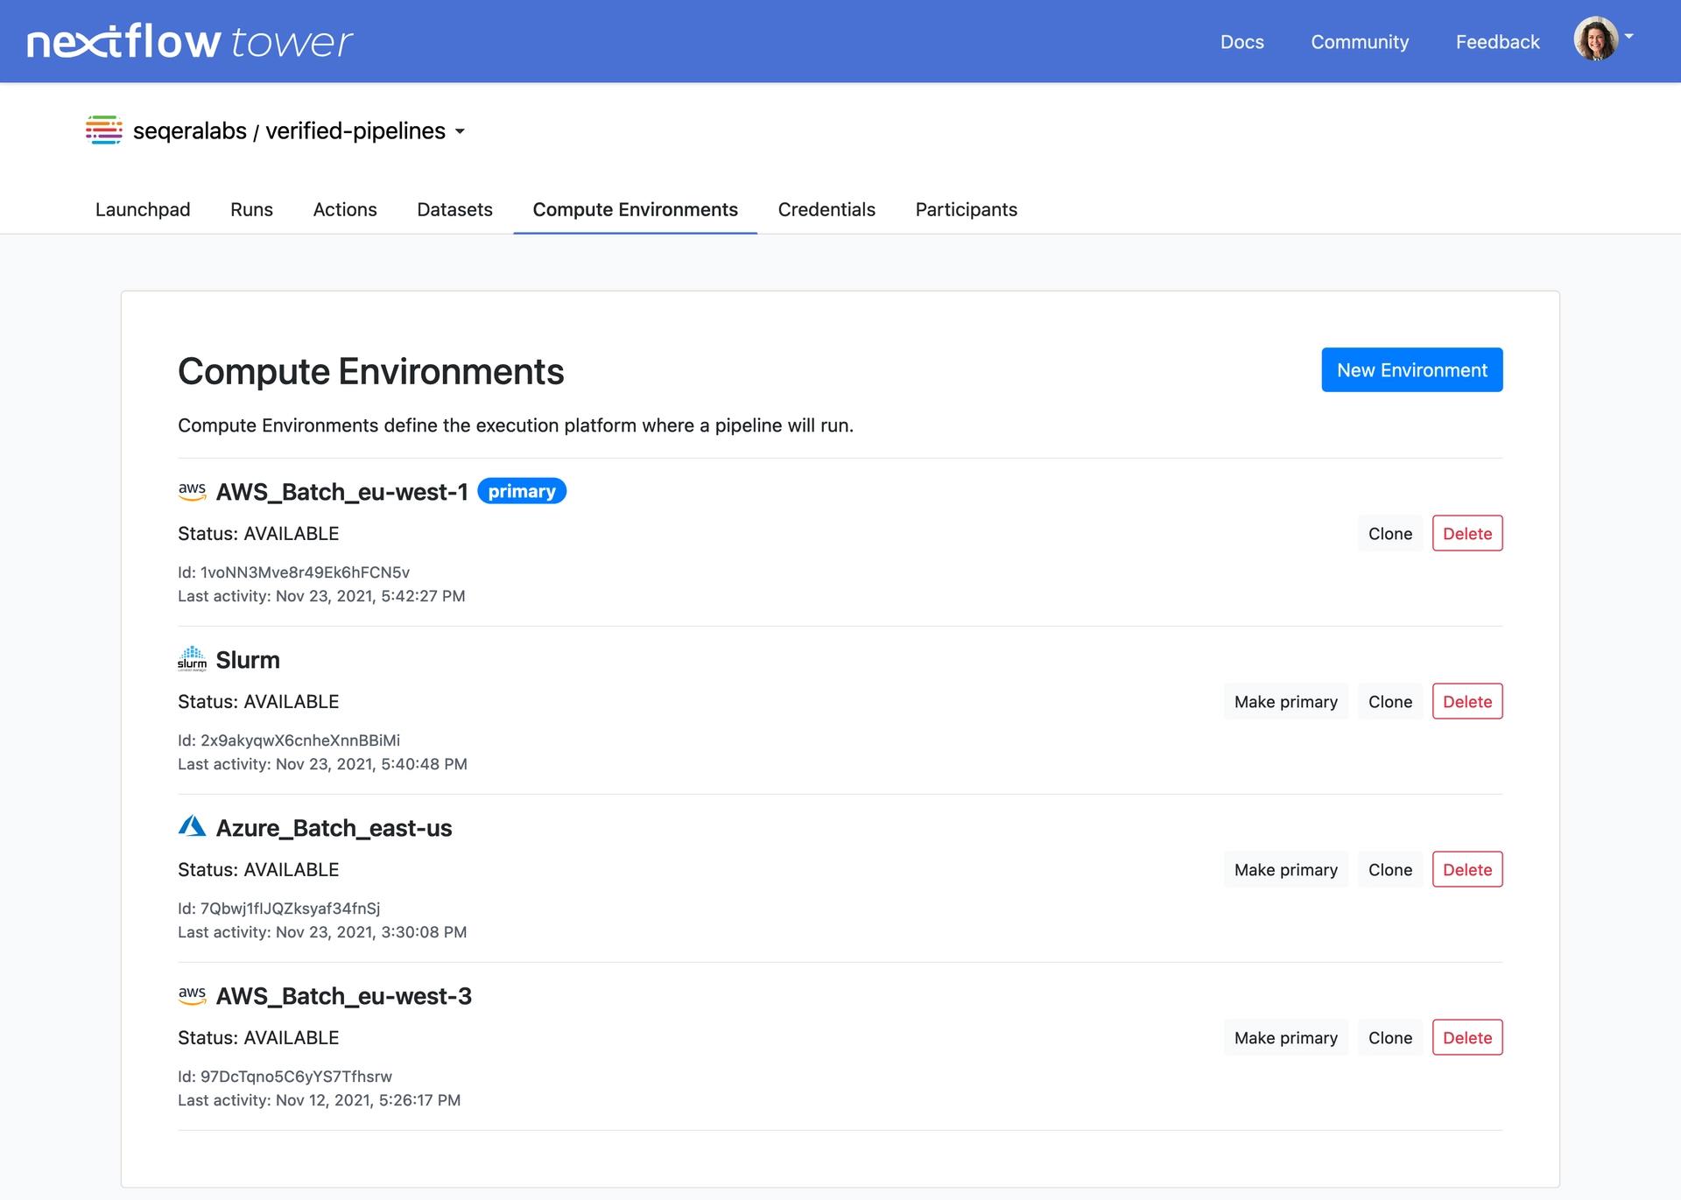Image resolution: width=1681 pixels, height=1200 pixels.
Task: Delete the AWS_Batch_eu-west-1 environment
Action: click(1467, 534)
